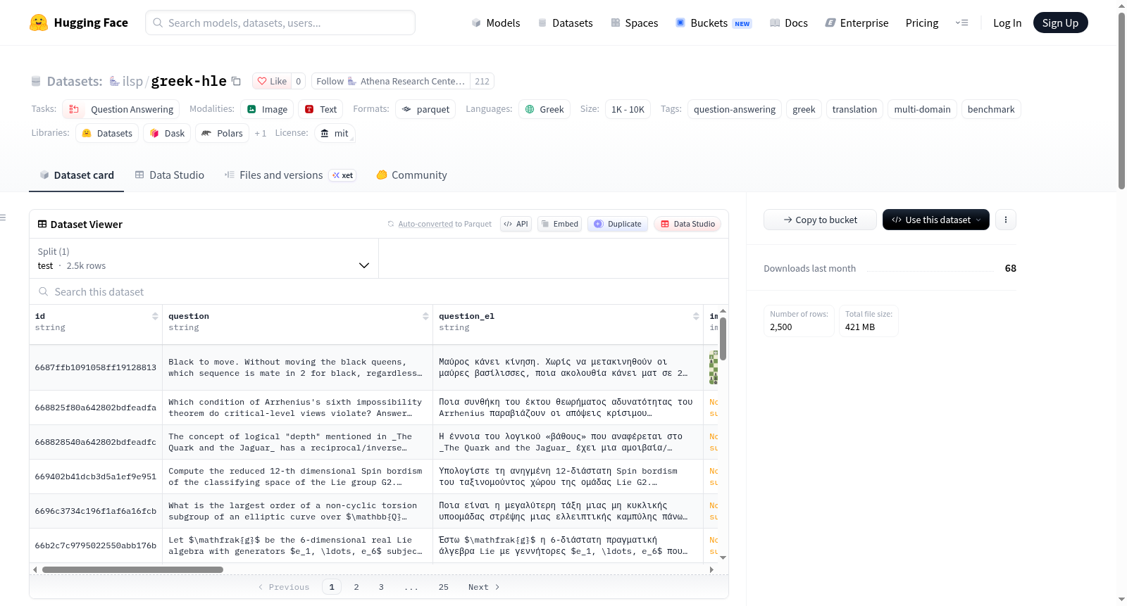Go to page 2 of results

[356, 587]
